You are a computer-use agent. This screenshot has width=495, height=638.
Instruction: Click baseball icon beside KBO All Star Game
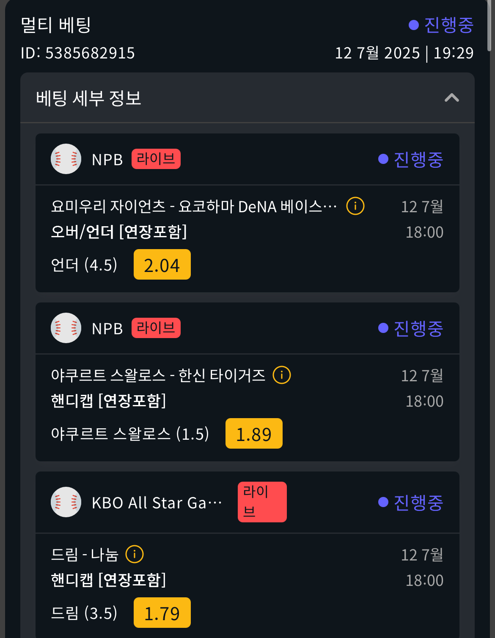tap(66, 502)
